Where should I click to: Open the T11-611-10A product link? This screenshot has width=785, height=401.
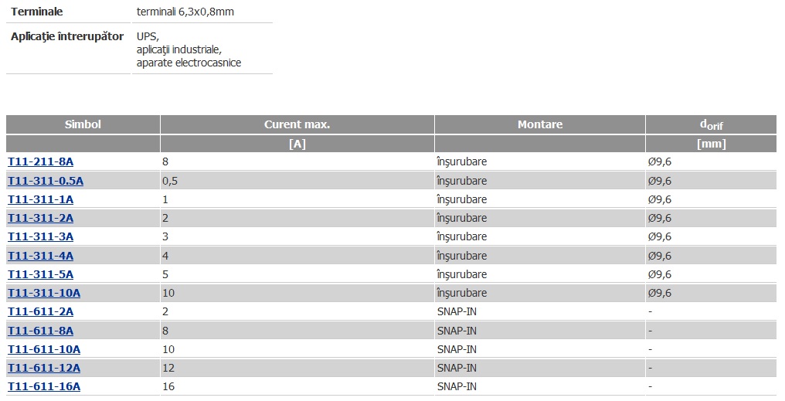(x=44, y=349)
